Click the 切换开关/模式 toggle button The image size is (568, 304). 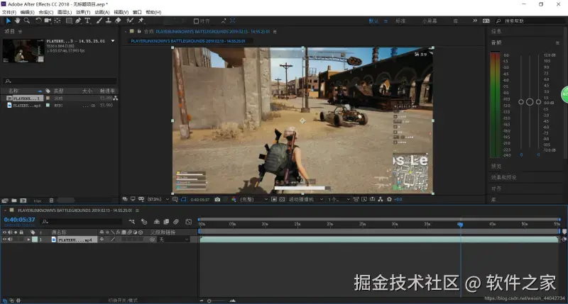point(123,300)
